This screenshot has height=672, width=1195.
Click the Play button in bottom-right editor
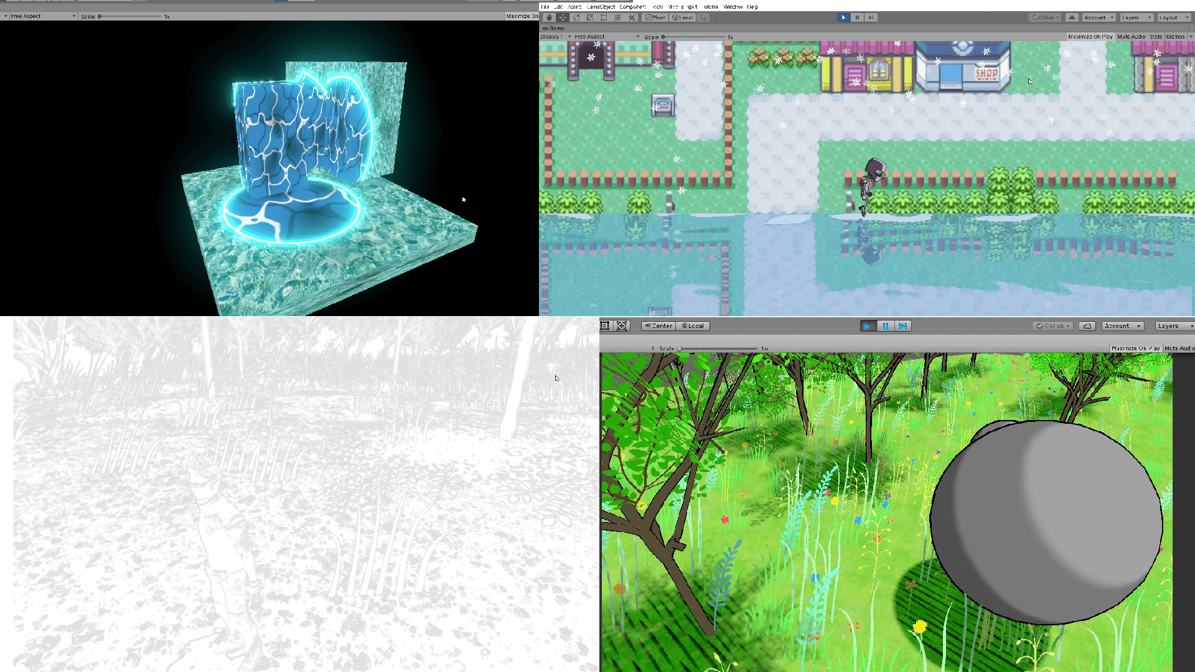(x=868, y=326)
